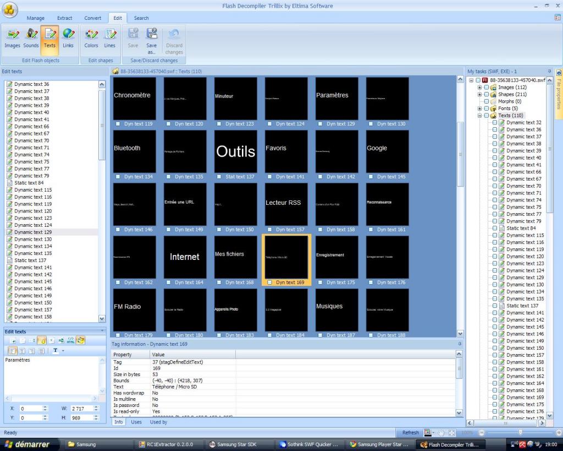The width and height of the screenshot is (563, 451).
Task: Center text in Edit texts toolbar
Action: coord(22,351)
